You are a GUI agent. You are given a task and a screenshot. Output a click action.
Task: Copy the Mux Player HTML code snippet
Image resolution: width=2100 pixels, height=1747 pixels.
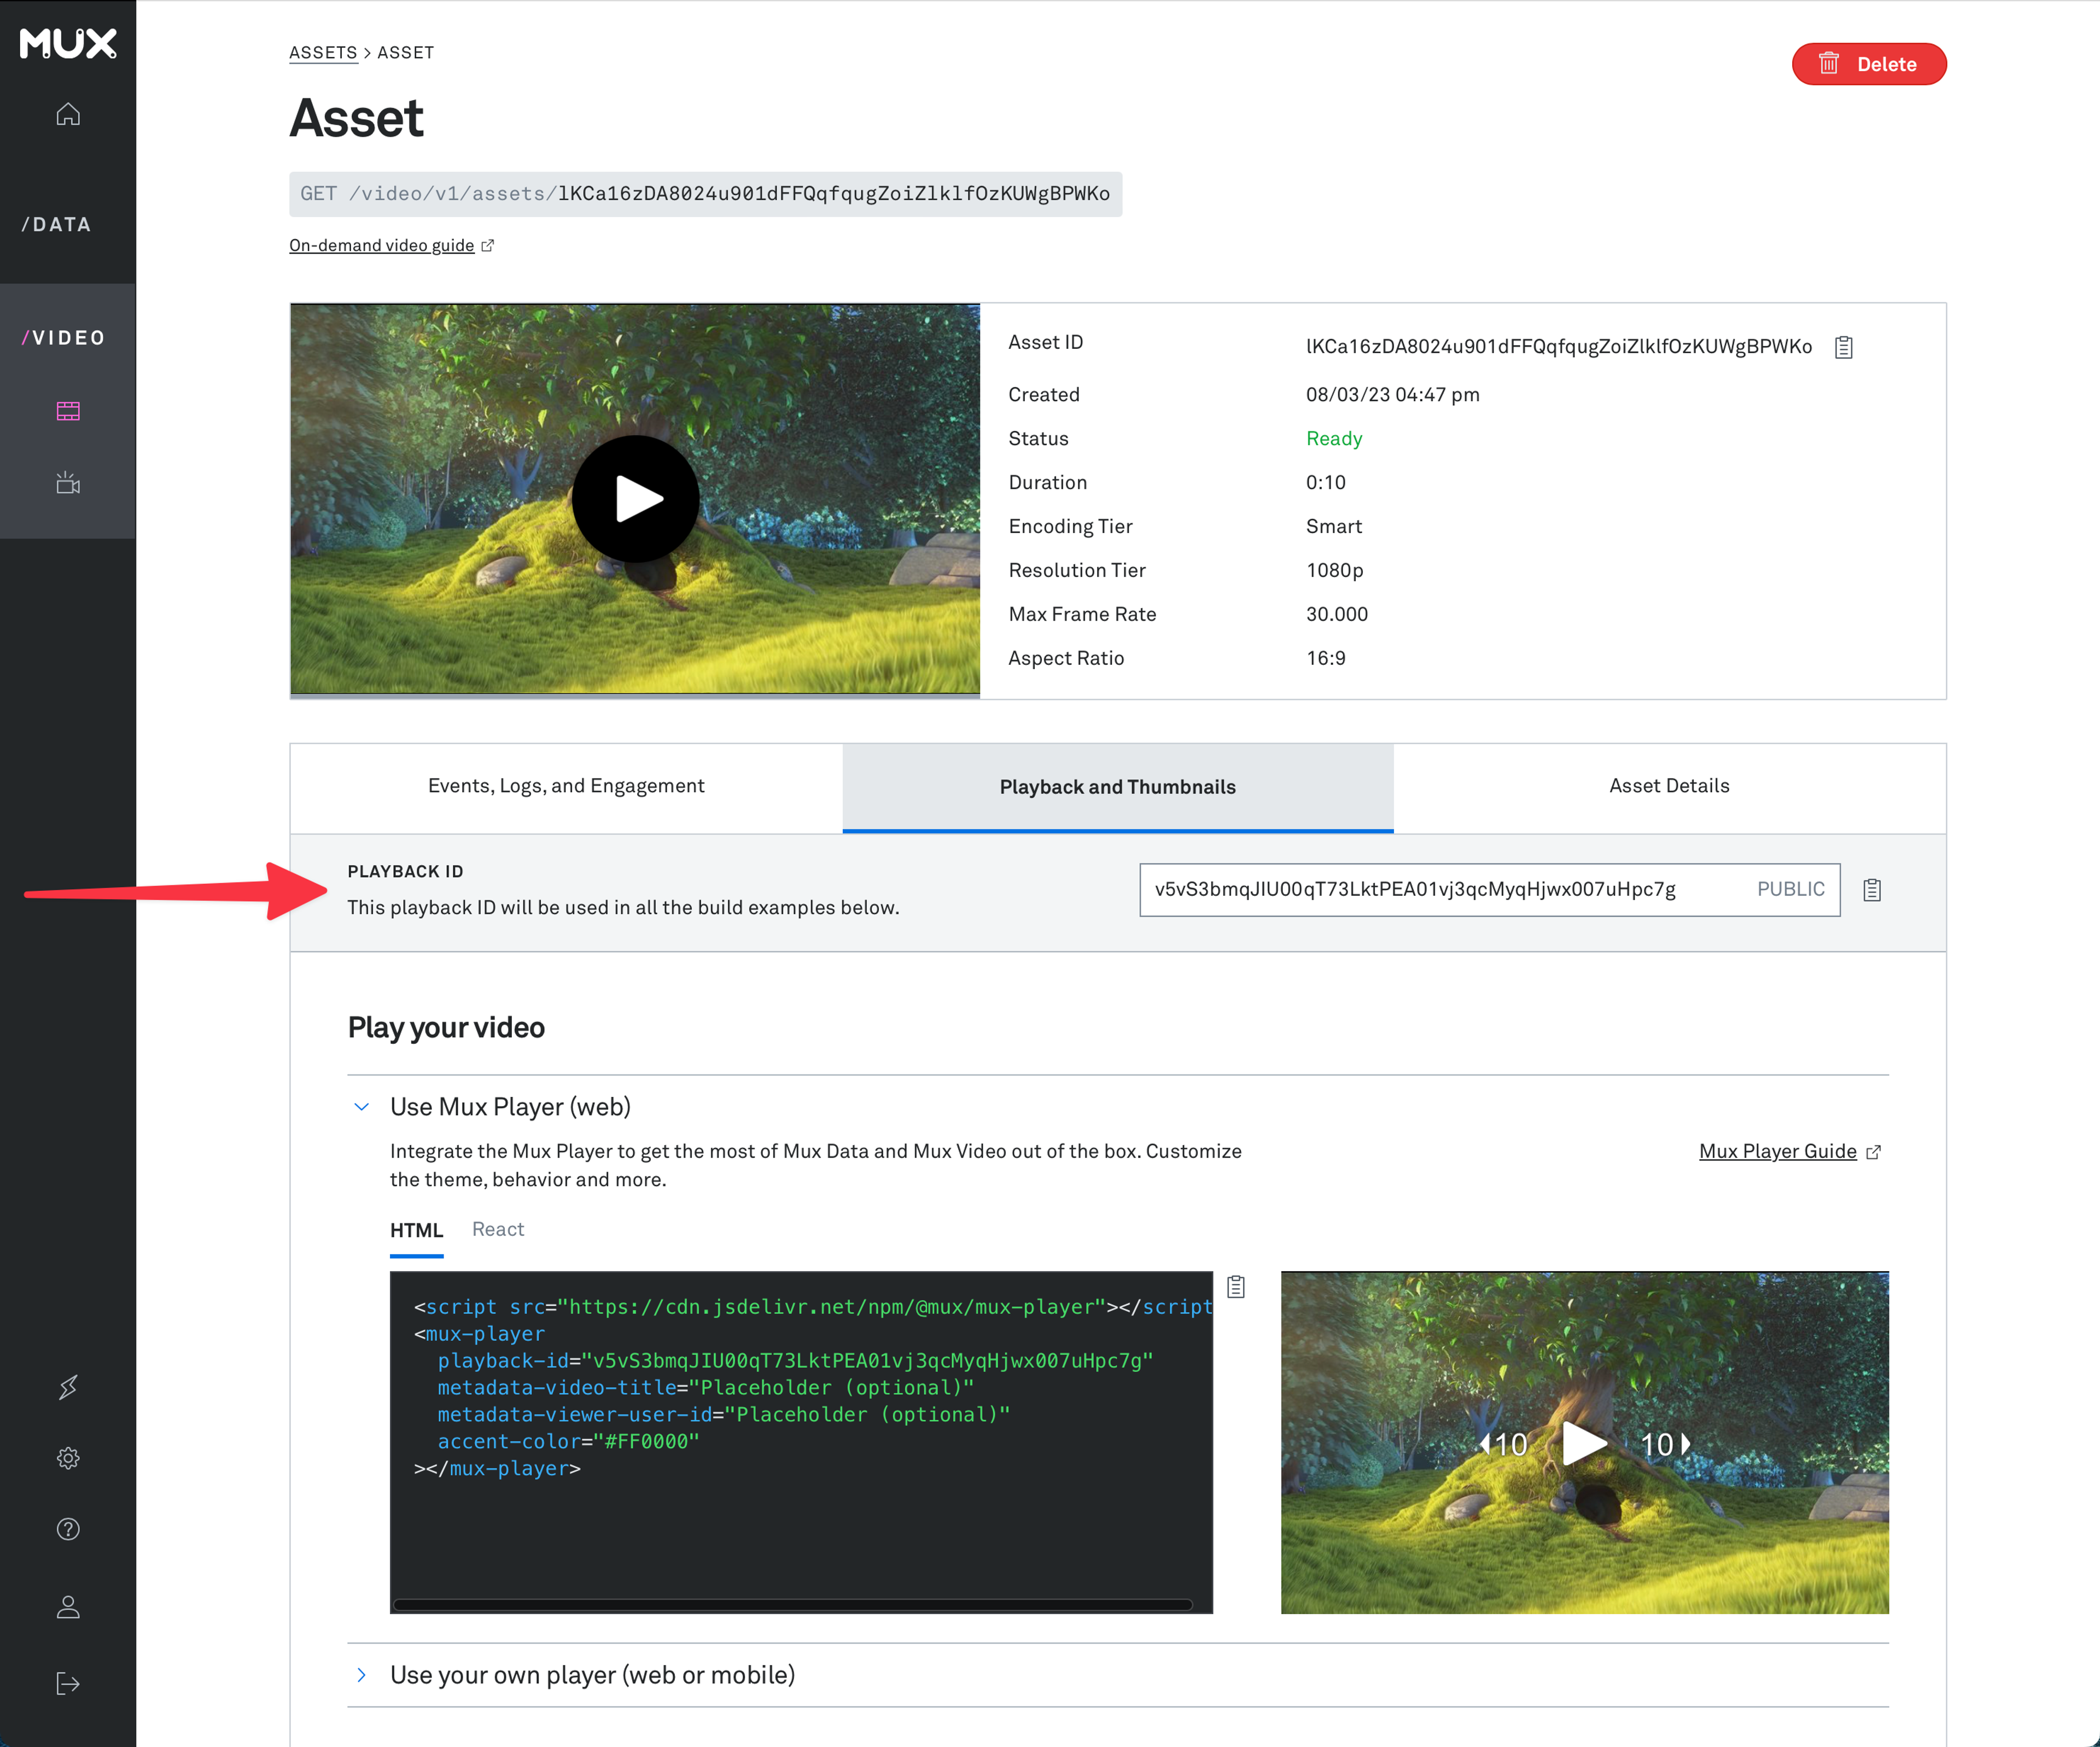pos(1236,1287)
